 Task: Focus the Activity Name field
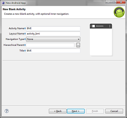point(53,28)
